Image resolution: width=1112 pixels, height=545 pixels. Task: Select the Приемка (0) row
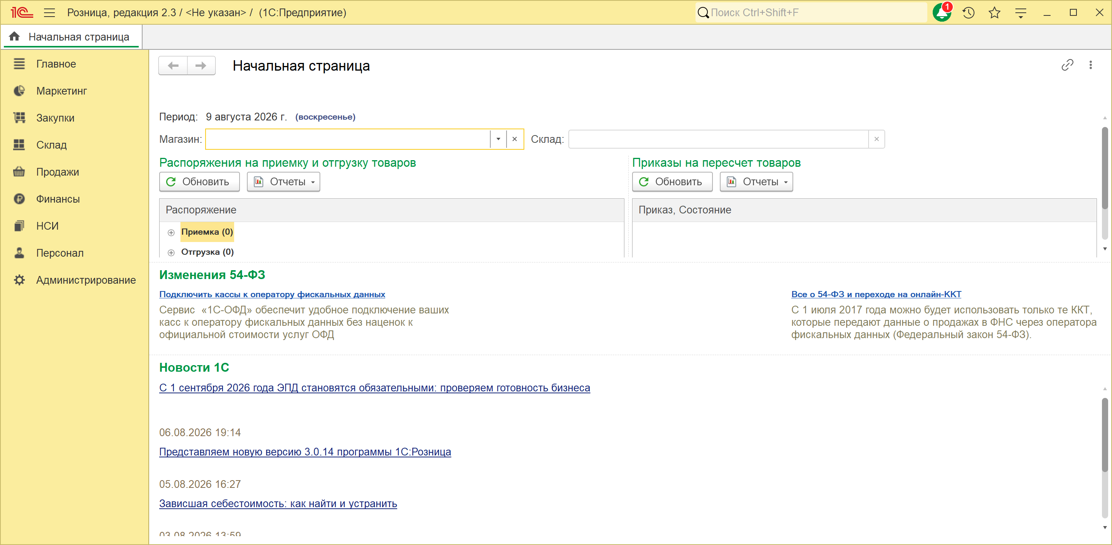[207, 232]
